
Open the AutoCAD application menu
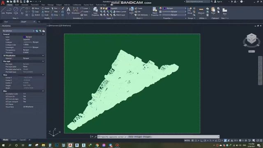[x=3, y=3]
